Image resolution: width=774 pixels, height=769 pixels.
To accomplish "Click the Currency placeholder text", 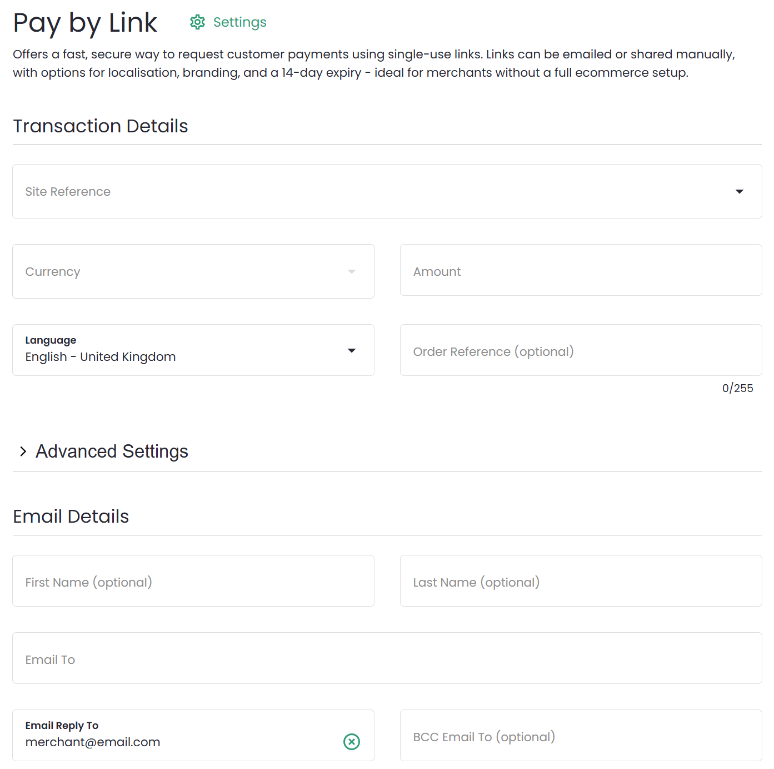I will click(53, 272).
